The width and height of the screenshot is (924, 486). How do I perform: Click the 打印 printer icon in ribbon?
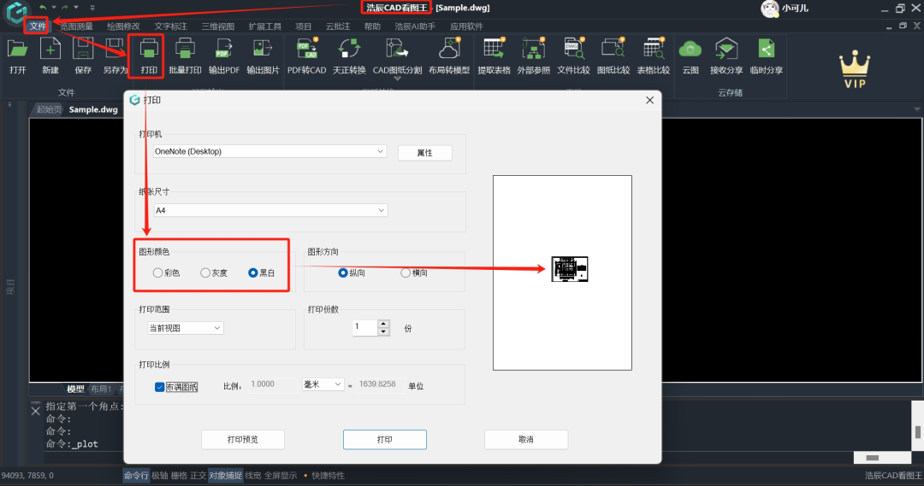coord(149,49)
